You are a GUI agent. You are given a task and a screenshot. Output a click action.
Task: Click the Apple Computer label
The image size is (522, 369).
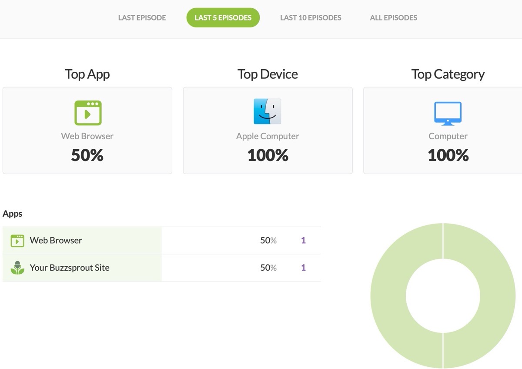coord(268,136)
